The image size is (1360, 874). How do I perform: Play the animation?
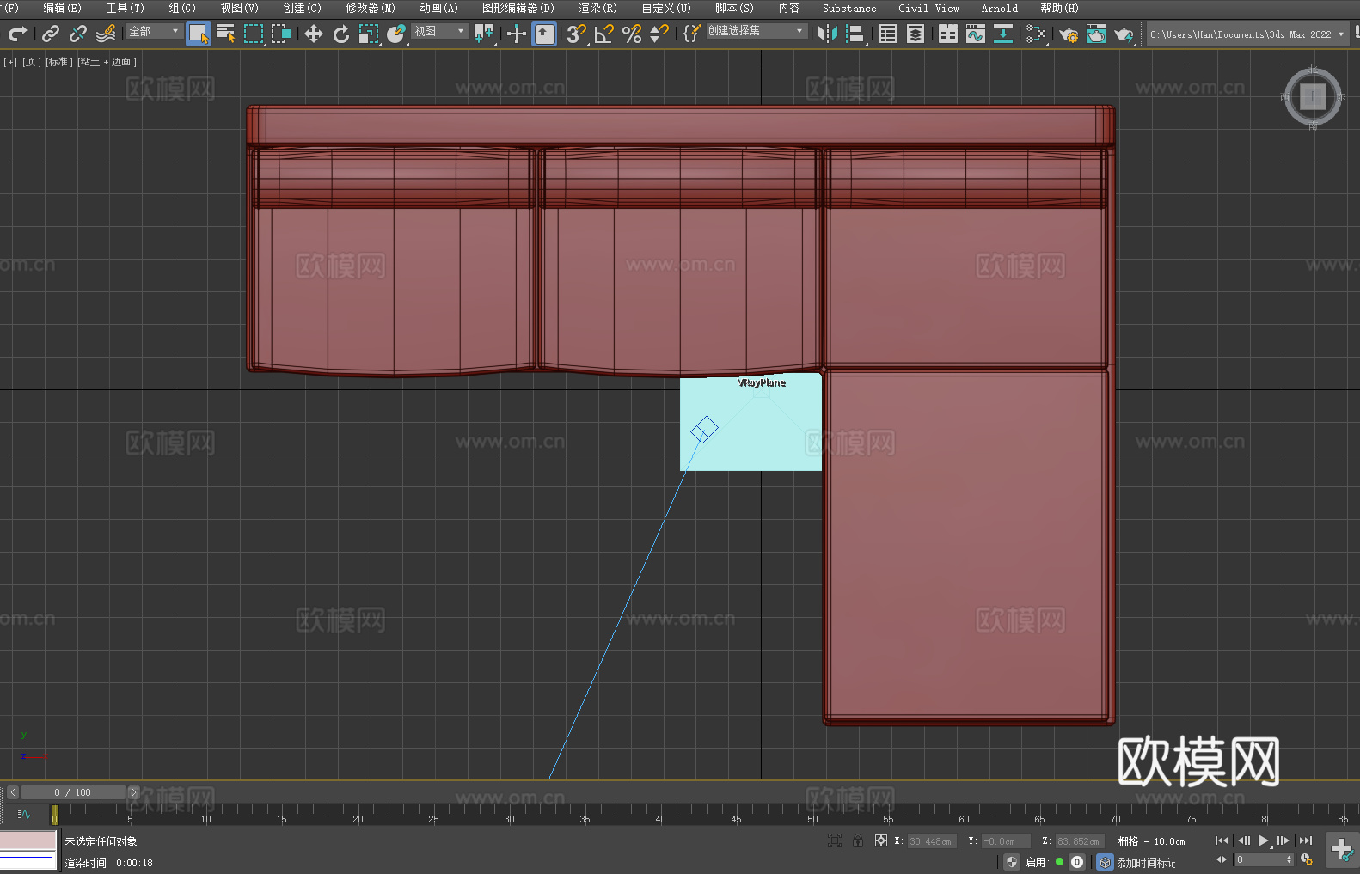click(x=1263, y=840)
